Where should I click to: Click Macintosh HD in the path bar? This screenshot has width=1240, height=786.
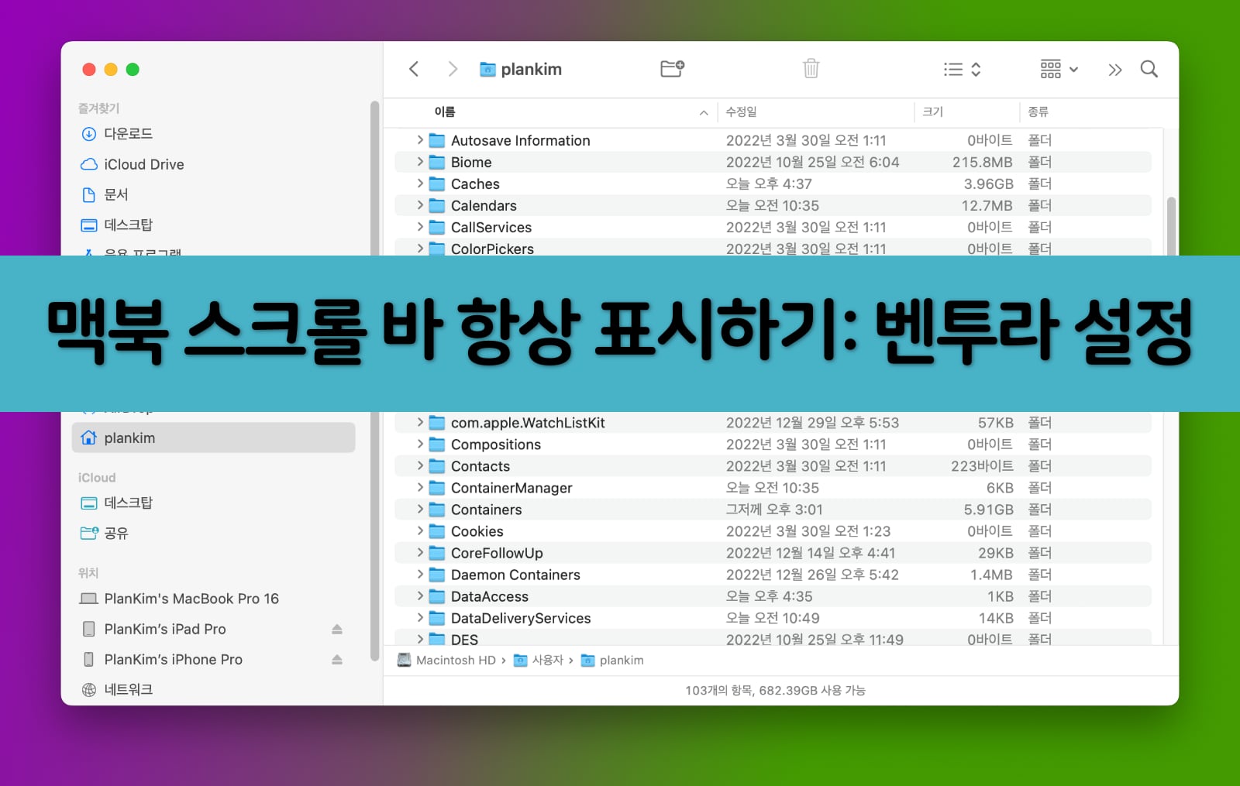(x=446, y=660)
